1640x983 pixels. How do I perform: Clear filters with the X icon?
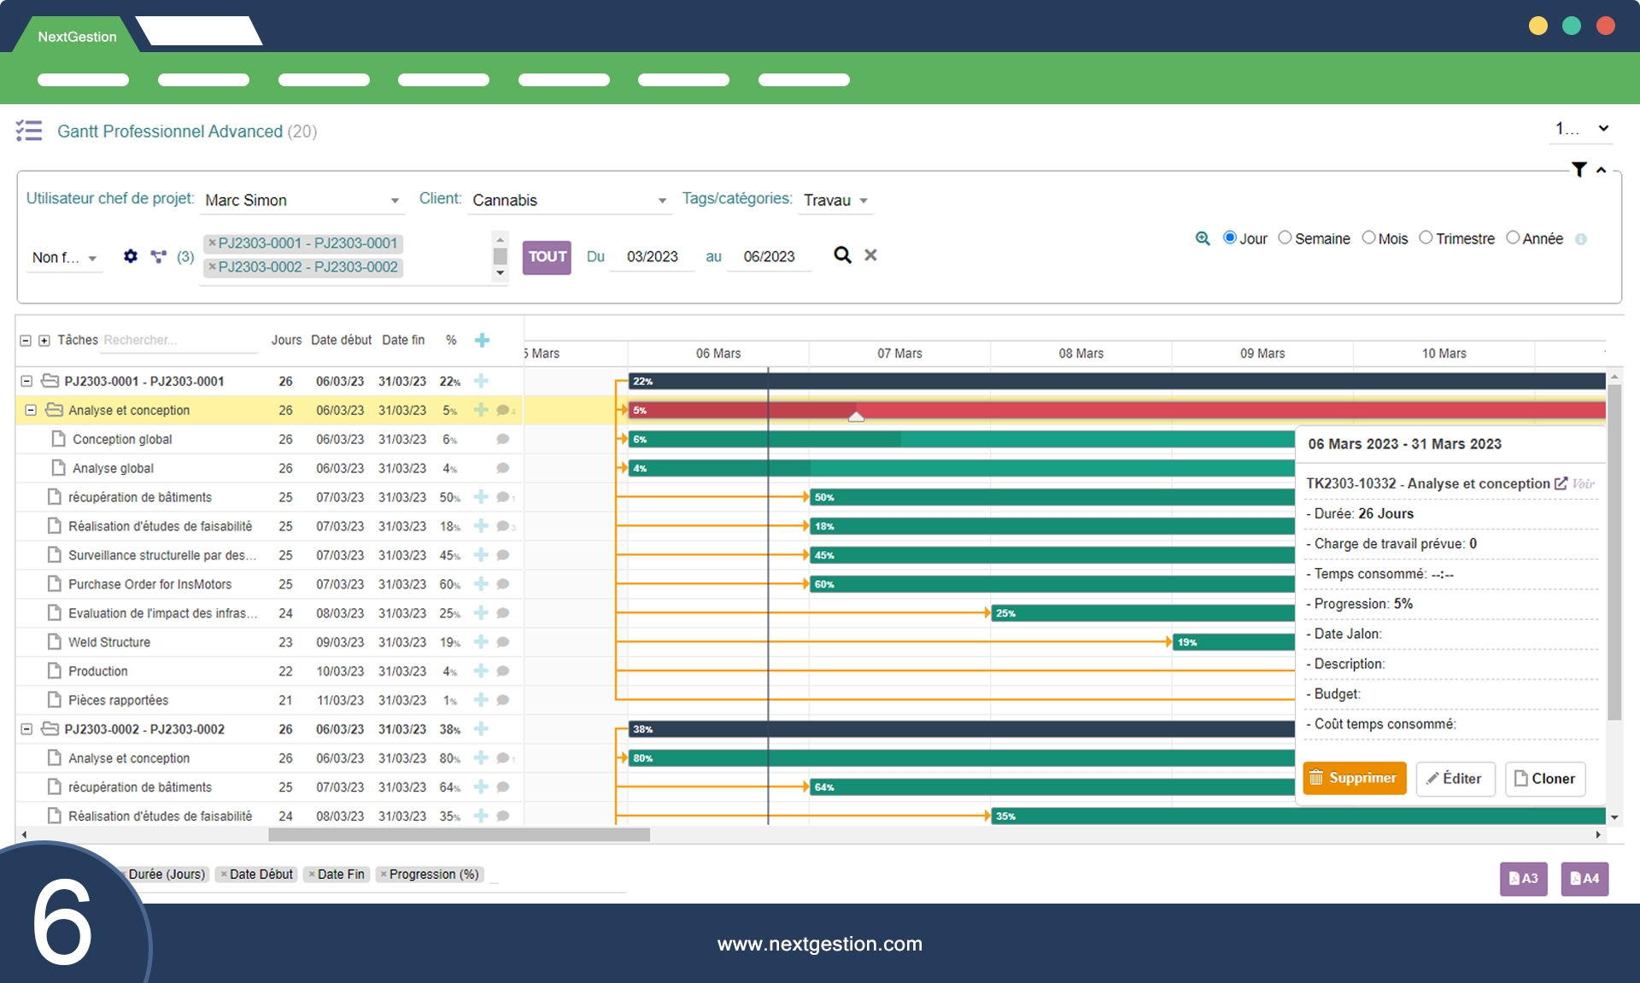coord(870,255)
